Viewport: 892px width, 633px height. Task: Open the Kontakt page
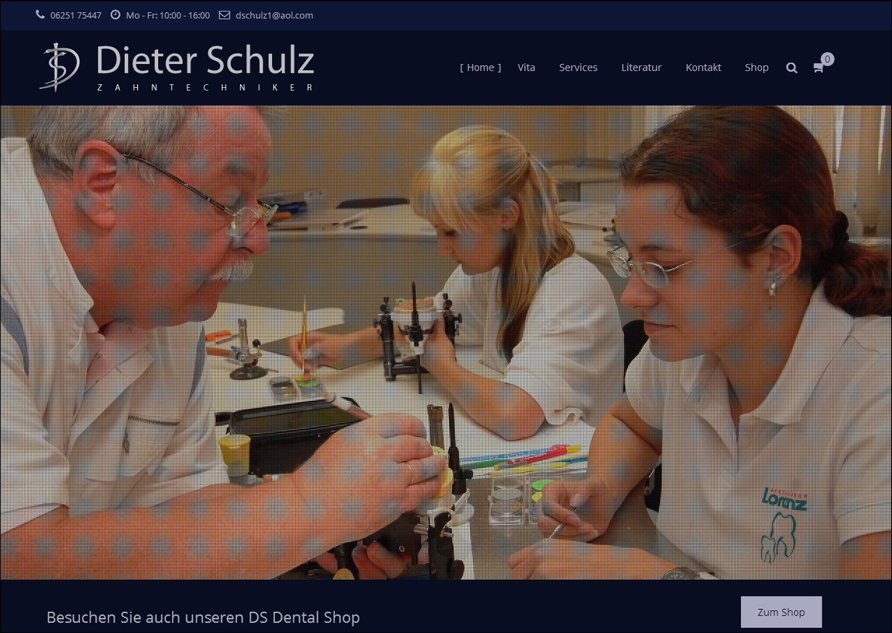703,68
